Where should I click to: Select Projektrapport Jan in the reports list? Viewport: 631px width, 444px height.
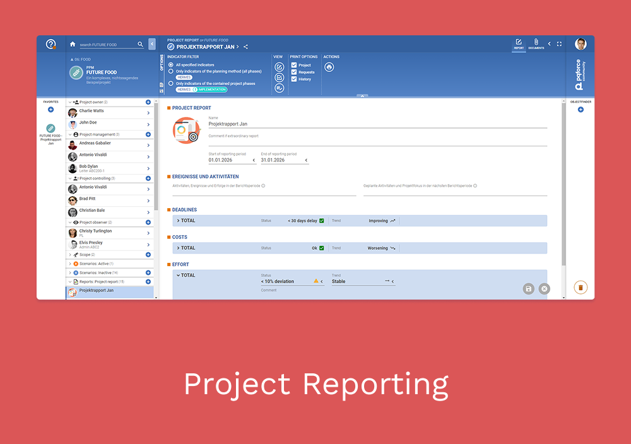(110, 292)
